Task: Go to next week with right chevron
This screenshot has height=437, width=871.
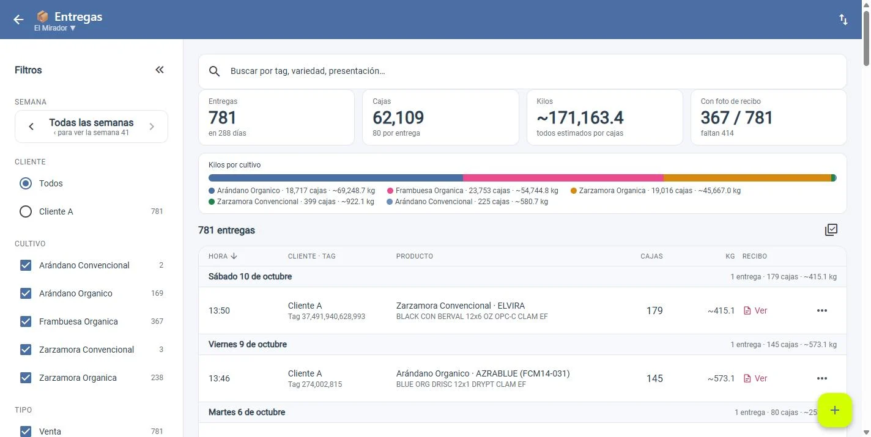Action: 152,127
